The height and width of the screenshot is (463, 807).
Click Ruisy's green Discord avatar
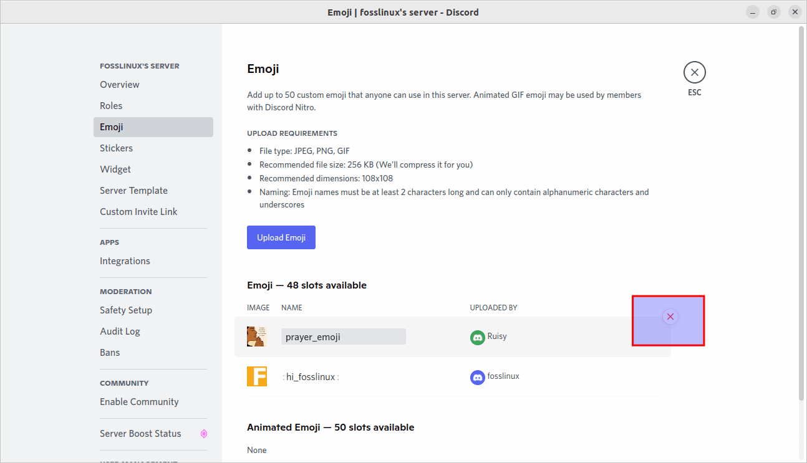(x=478, y=337)
